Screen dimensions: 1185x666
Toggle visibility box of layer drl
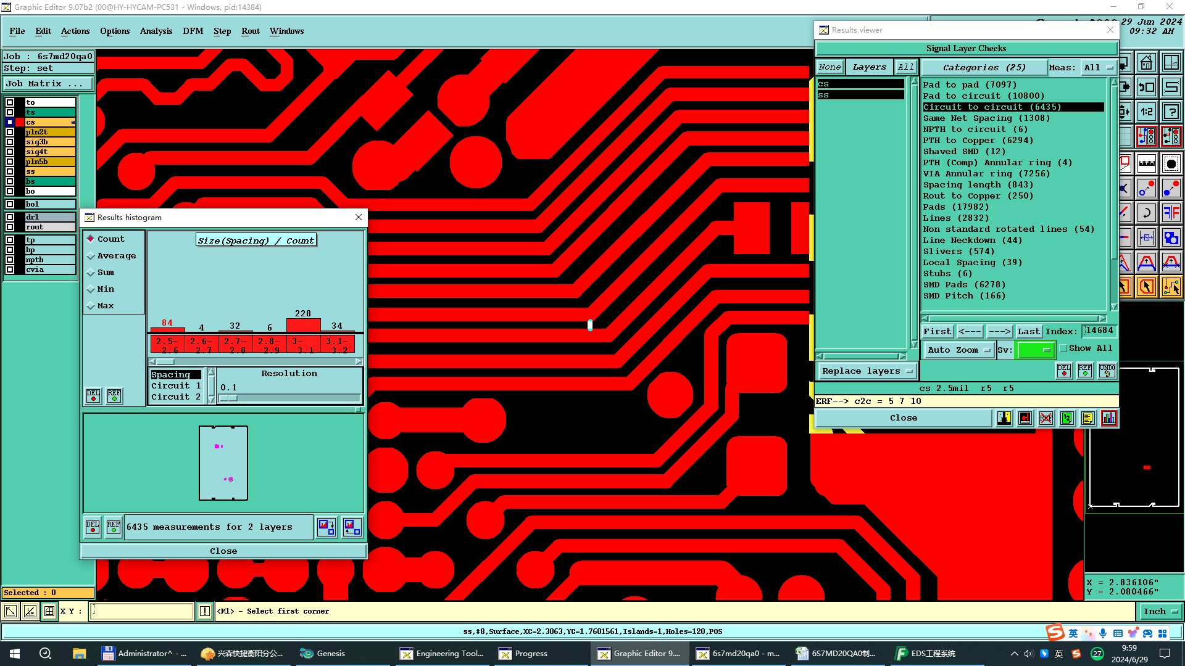point(10,217)
